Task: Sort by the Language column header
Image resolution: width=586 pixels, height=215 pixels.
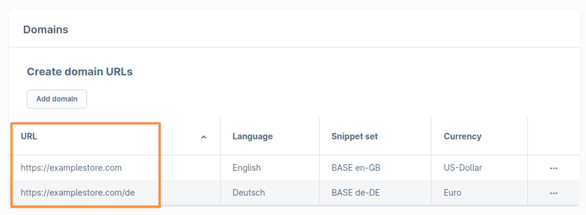Action: point(253,136)
